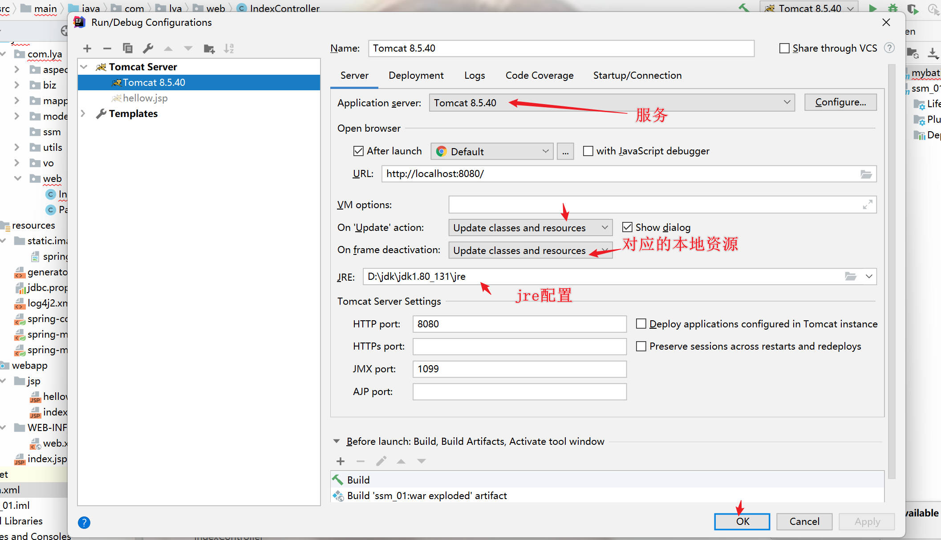
Task: Click the add before launch task plus icon
Action: 341,461
